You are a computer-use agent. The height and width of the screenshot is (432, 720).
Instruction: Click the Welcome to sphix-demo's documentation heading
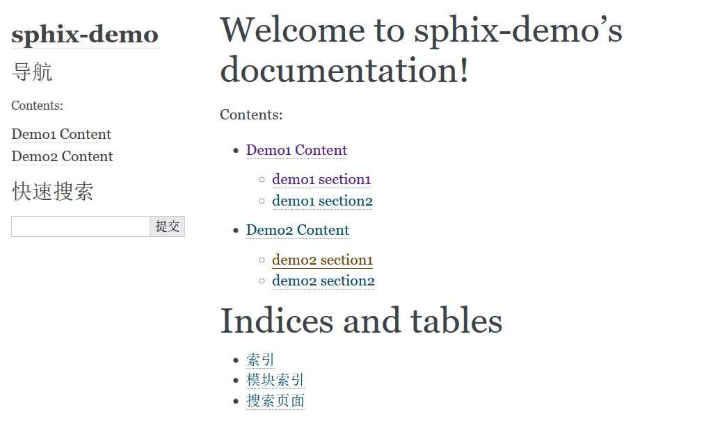tap(421, 49)
